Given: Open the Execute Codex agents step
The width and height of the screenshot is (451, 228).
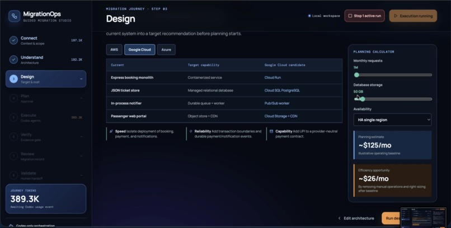Looking at the screenshot, I should click(x=46, y=117).
